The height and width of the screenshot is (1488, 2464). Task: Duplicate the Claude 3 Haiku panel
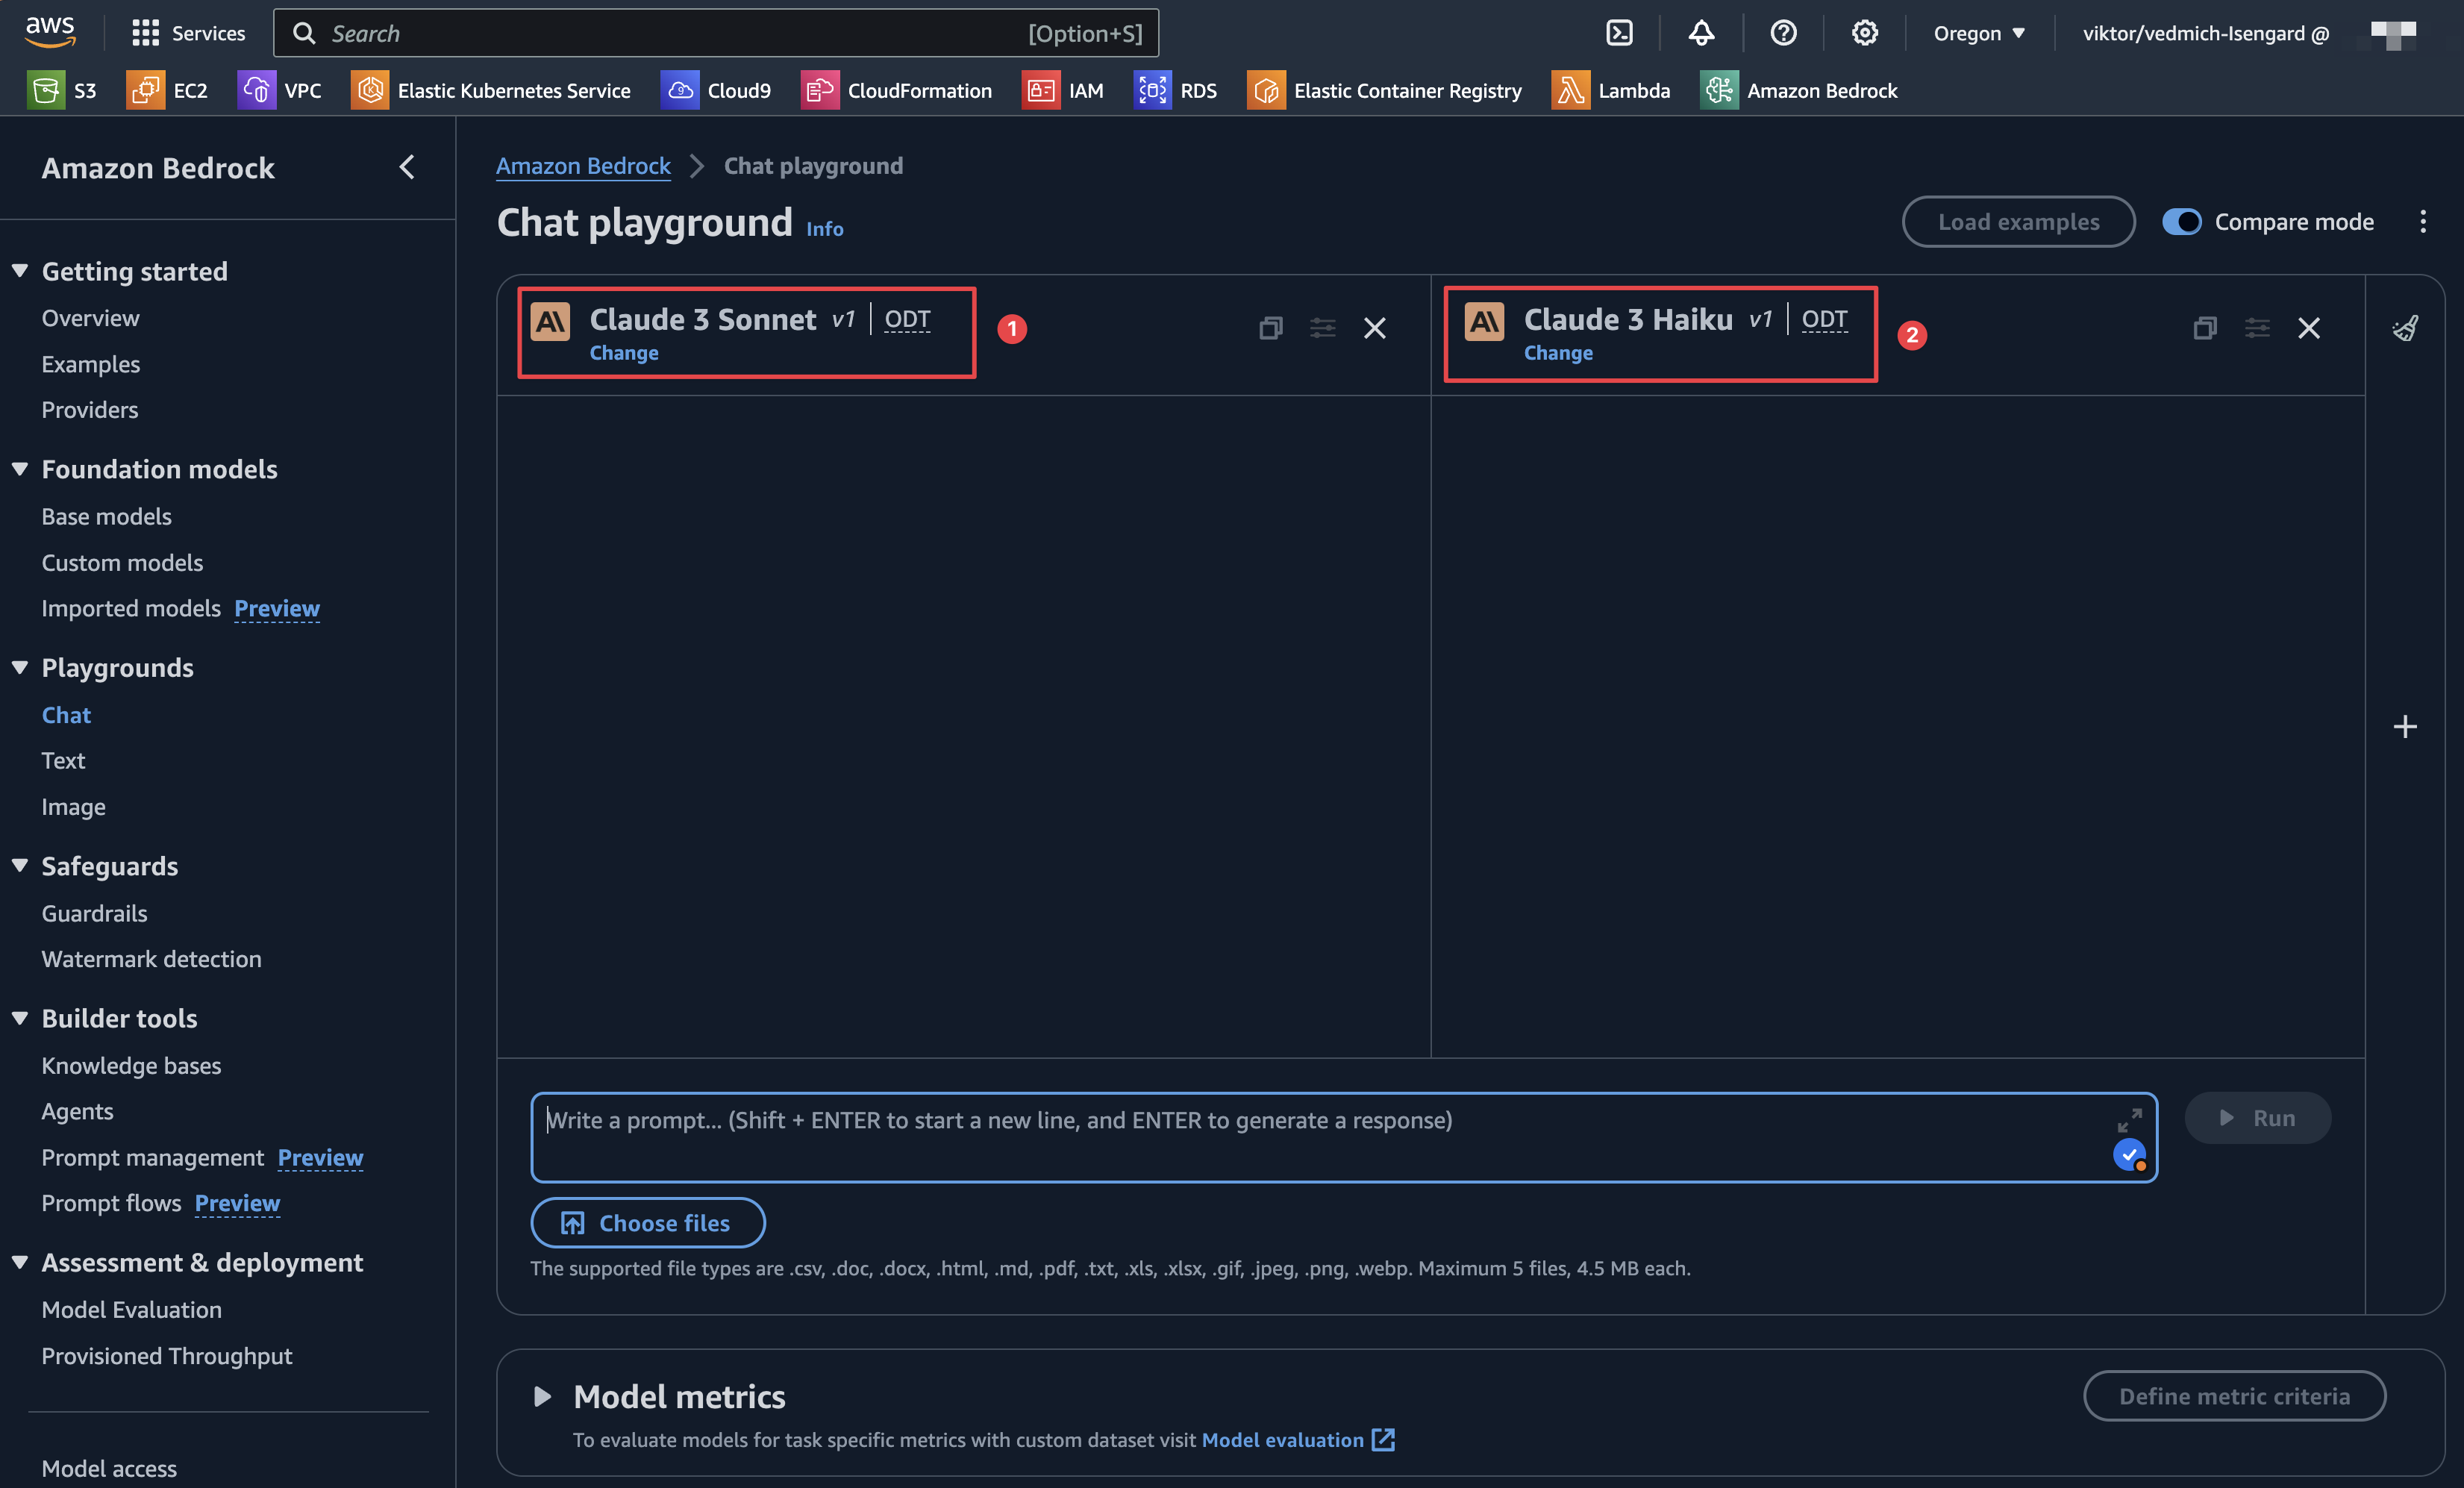click(x=2204, y=328)
